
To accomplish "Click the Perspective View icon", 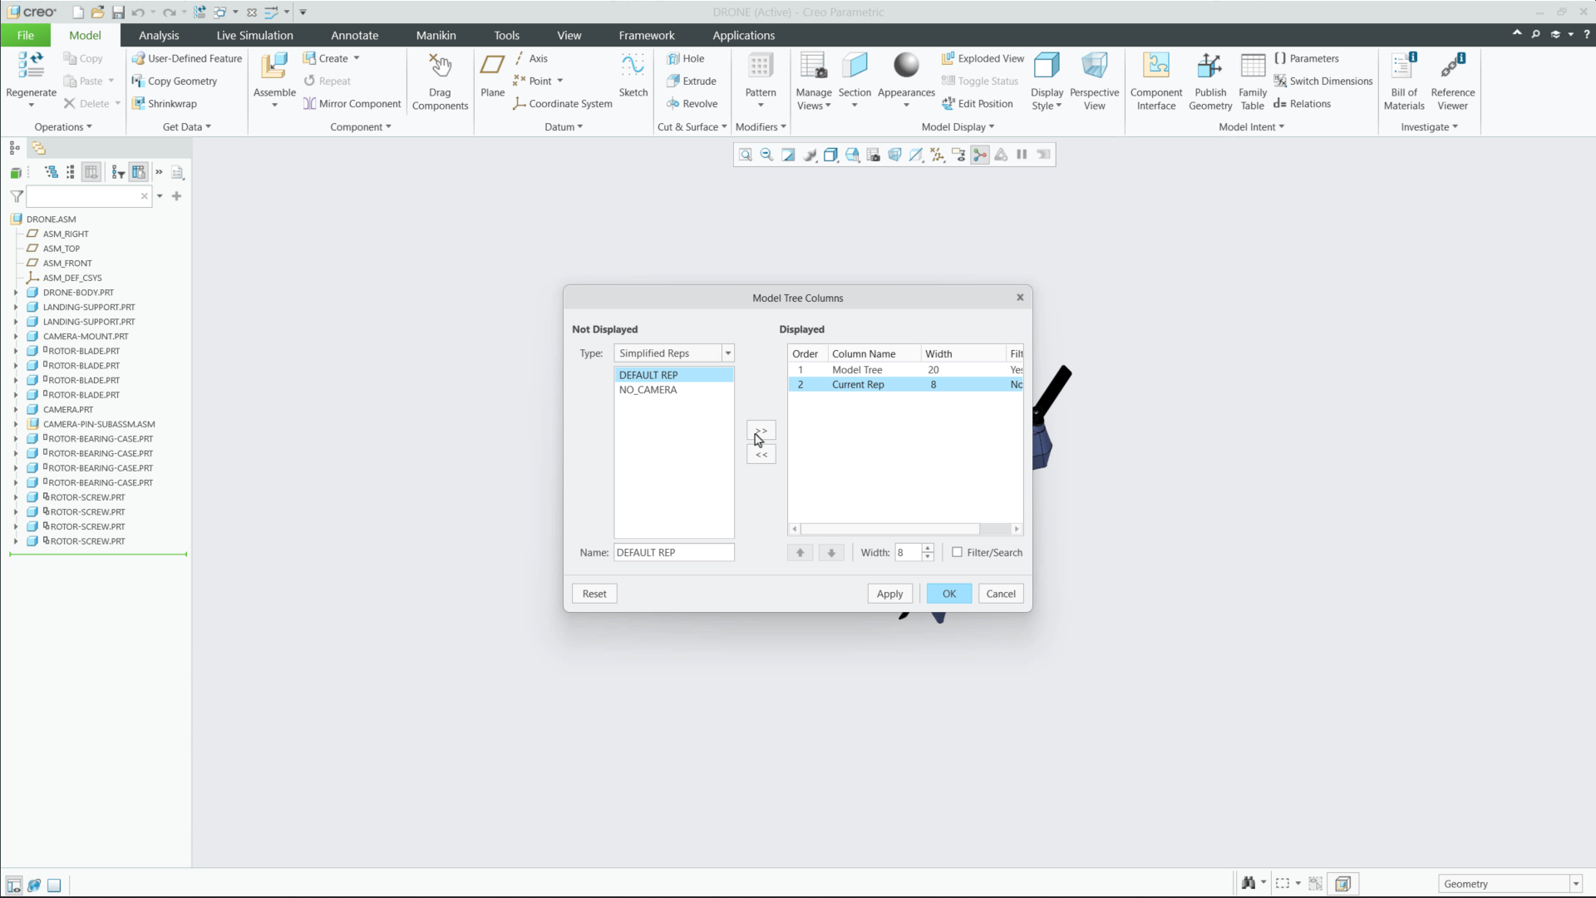I will (x=1094, y=67).
